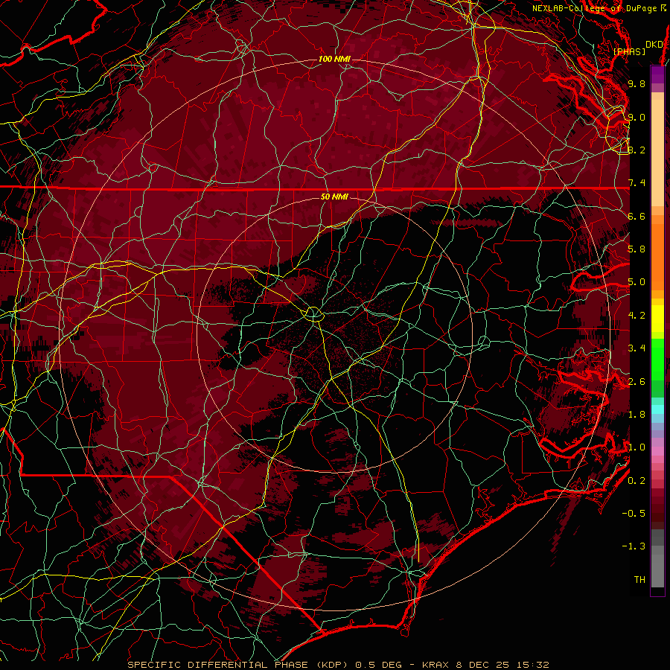Click the -1.3 value on the color scale
The width and height of the screenshot is (670, 670).
tap(634, 546)
